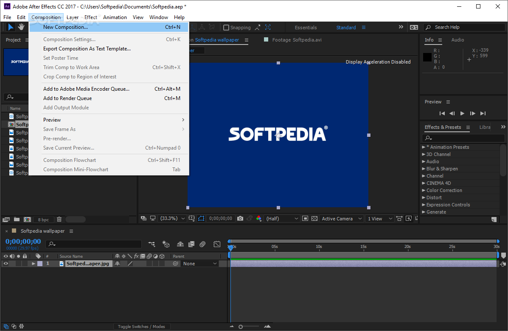Select Export Composition As Text Template
The height and width of the screenshot is (331, 508).
[109, 49]
